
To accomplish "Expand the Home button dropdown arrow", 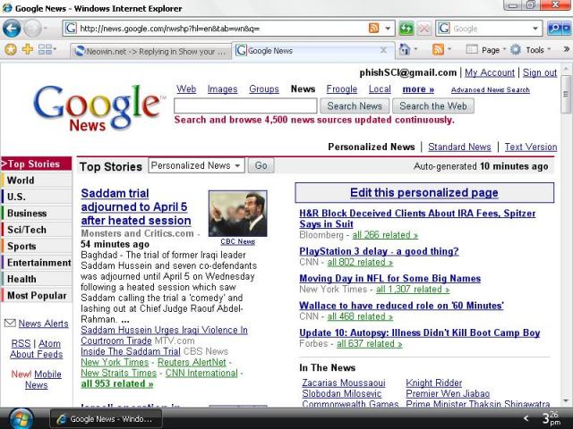I will tap(415, 49).
